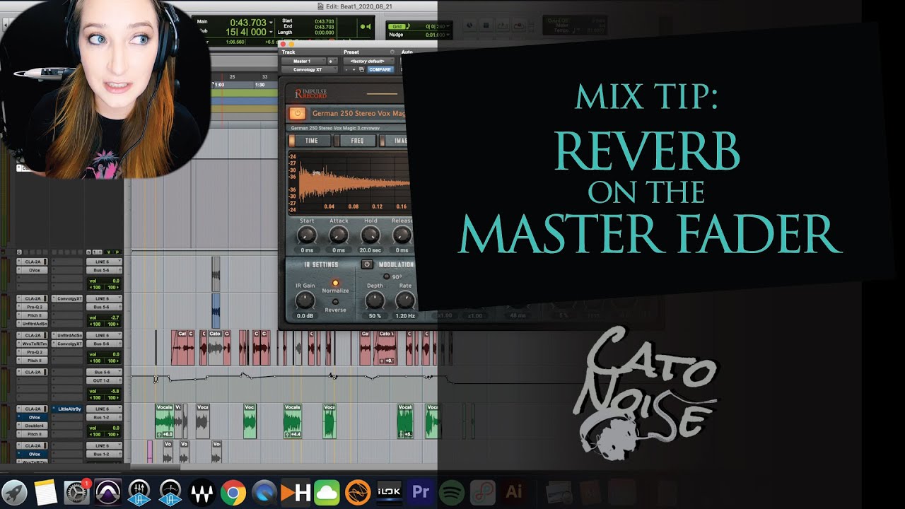Open the Notes app in the dock
The image size is (905, 509).
pyautogui.click(x=45, y=492)
